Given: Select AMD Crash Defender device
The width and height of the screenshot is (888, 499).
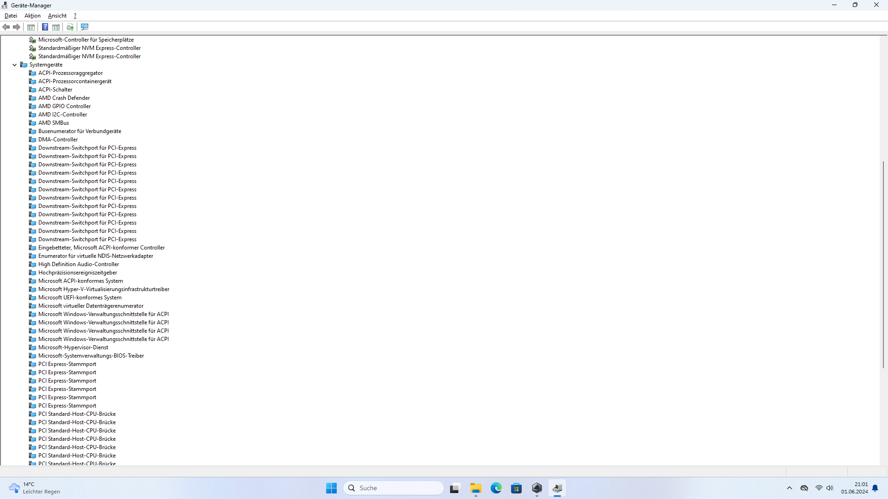Looking at the screenshot, I should (x=64, y=98).
